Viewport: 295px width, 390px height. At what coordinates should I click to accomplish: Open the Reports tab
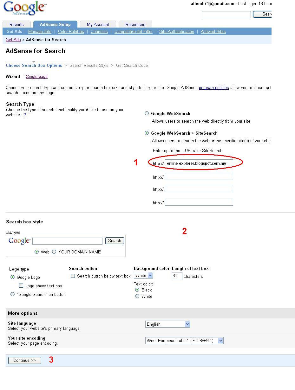pyautogui.click(x=16, y=24)
